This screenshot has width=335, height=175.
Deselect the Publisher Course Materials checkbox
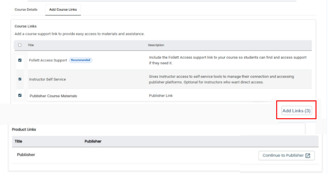[20, 95]
